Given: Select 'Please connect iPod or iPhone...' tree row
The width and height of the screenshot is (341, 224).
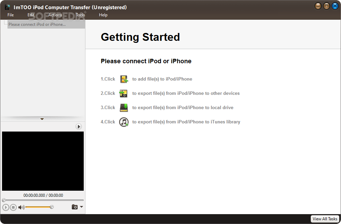Looking at the screenshot, I should coord(46,24).
